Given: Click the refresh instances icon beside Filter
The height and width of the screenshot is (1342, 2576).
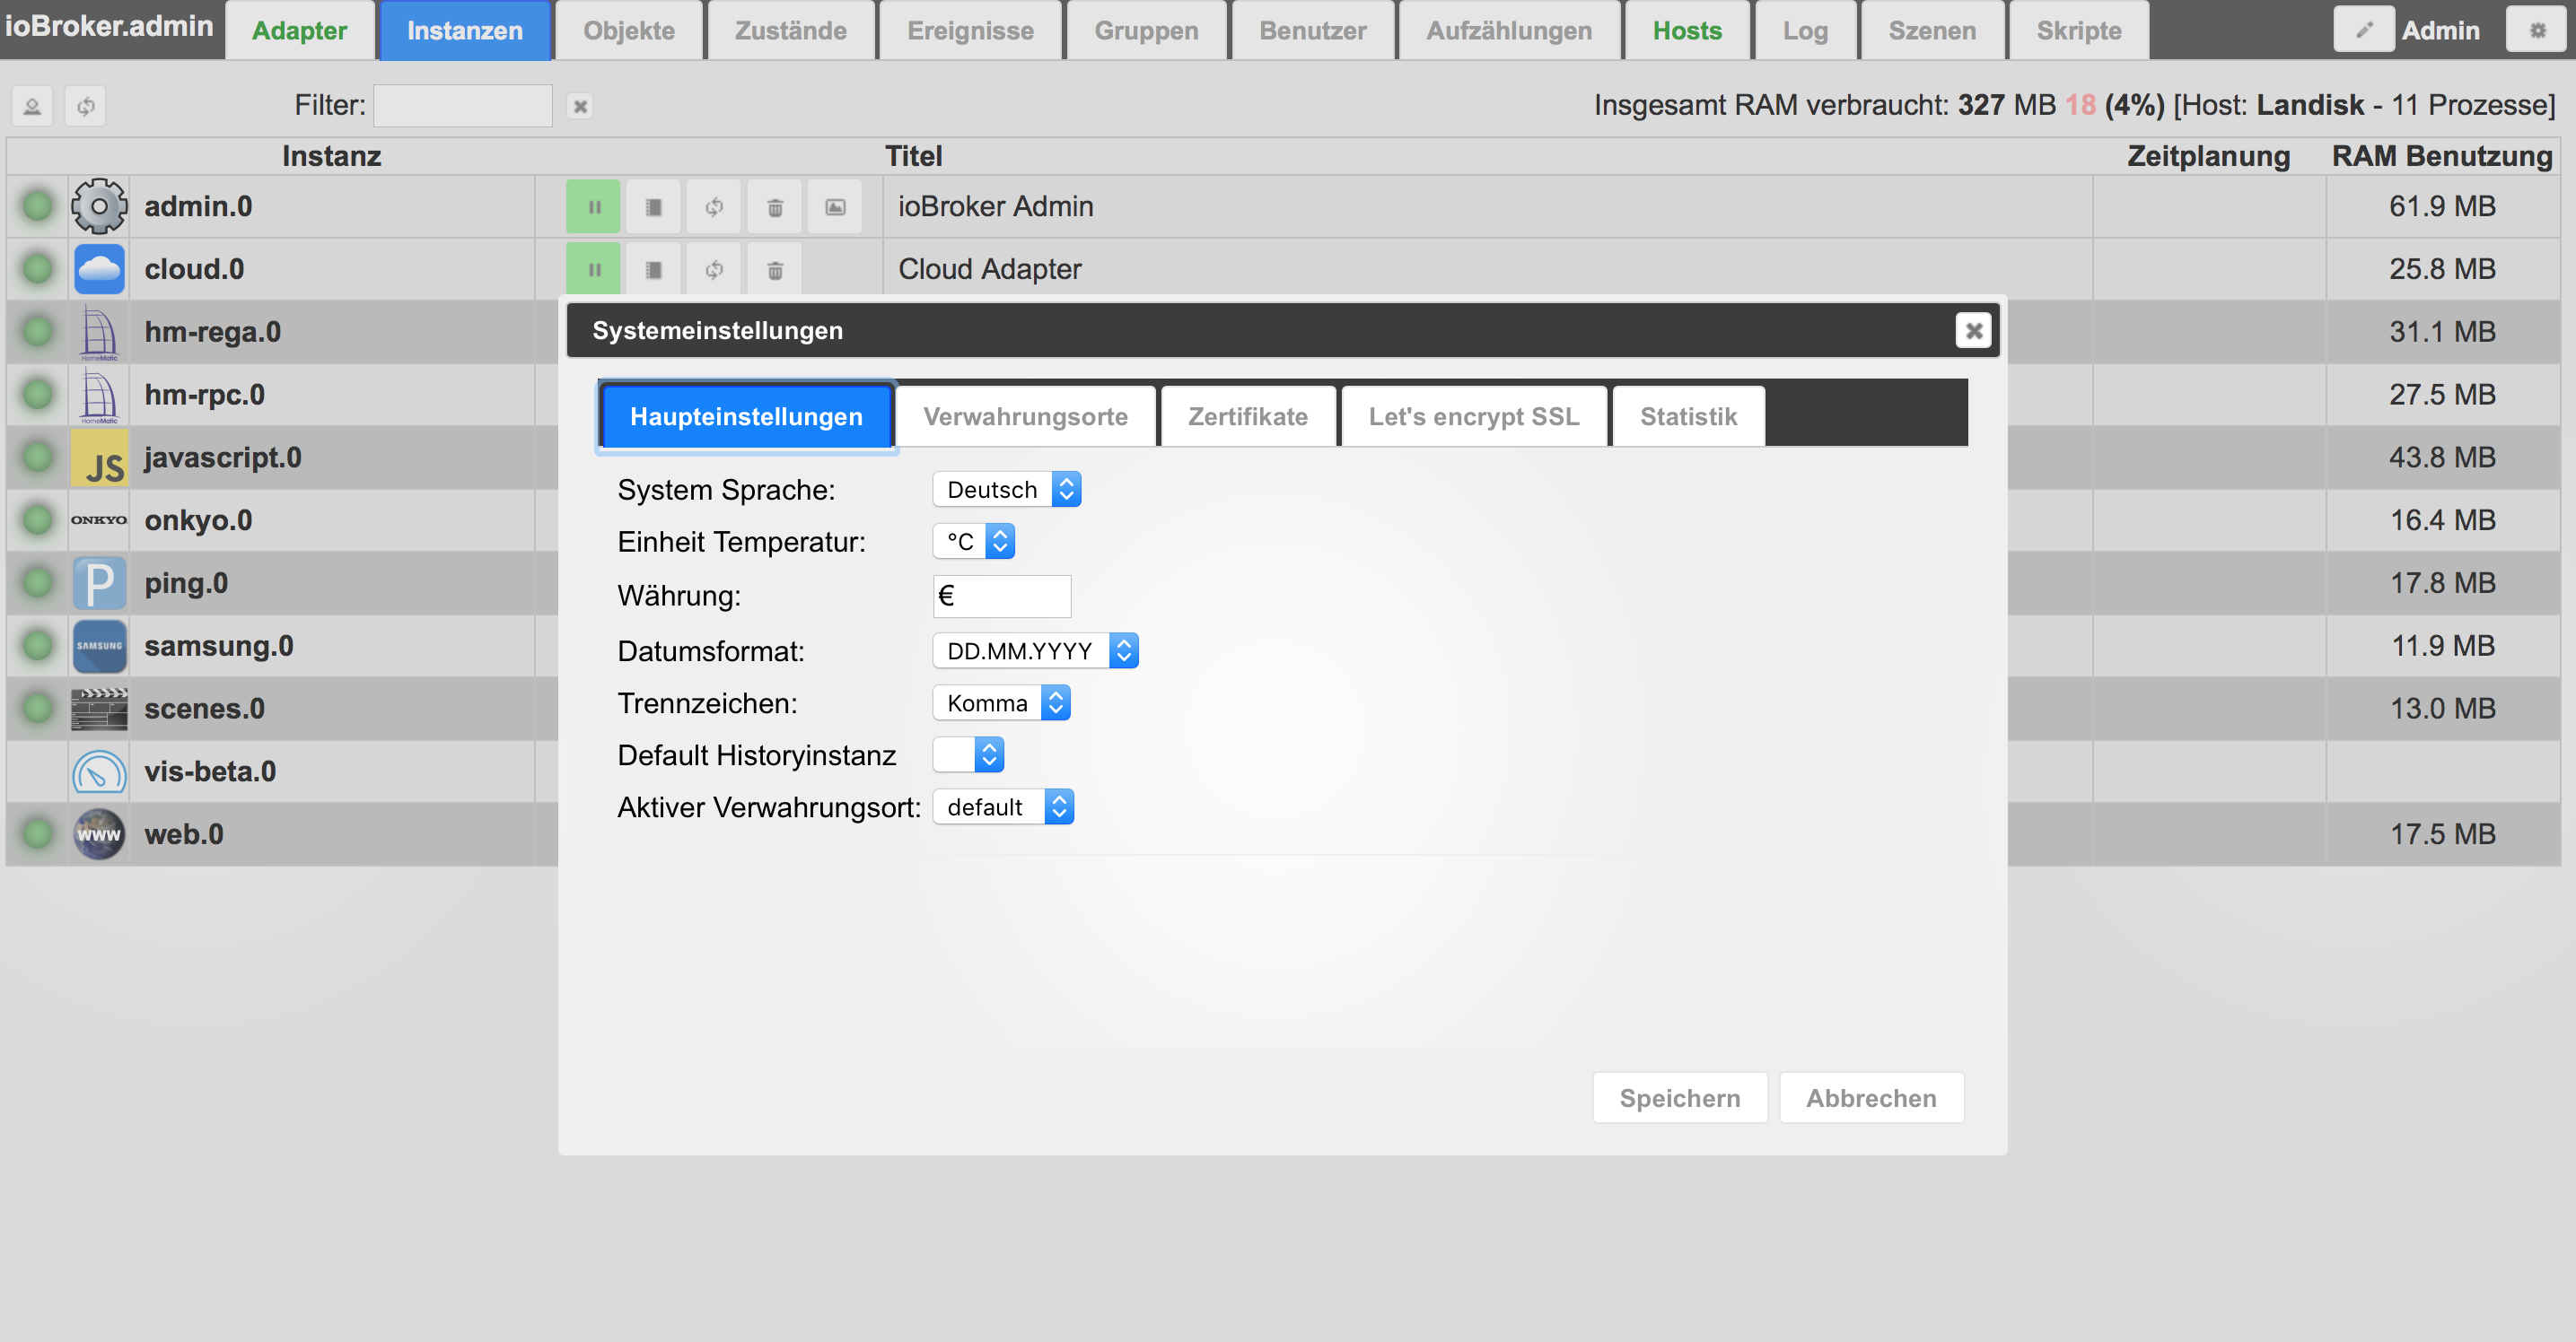Looking at the screenshot, I should click(86, 106).
